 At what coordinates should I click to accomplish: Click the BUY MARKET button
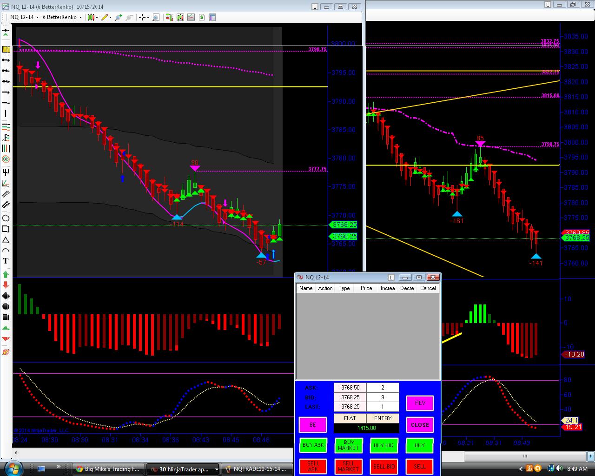(x=348, y=445)
